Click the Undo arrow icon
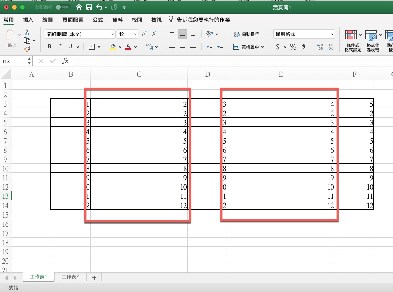The image size is (393, 292). click(99, 7)
